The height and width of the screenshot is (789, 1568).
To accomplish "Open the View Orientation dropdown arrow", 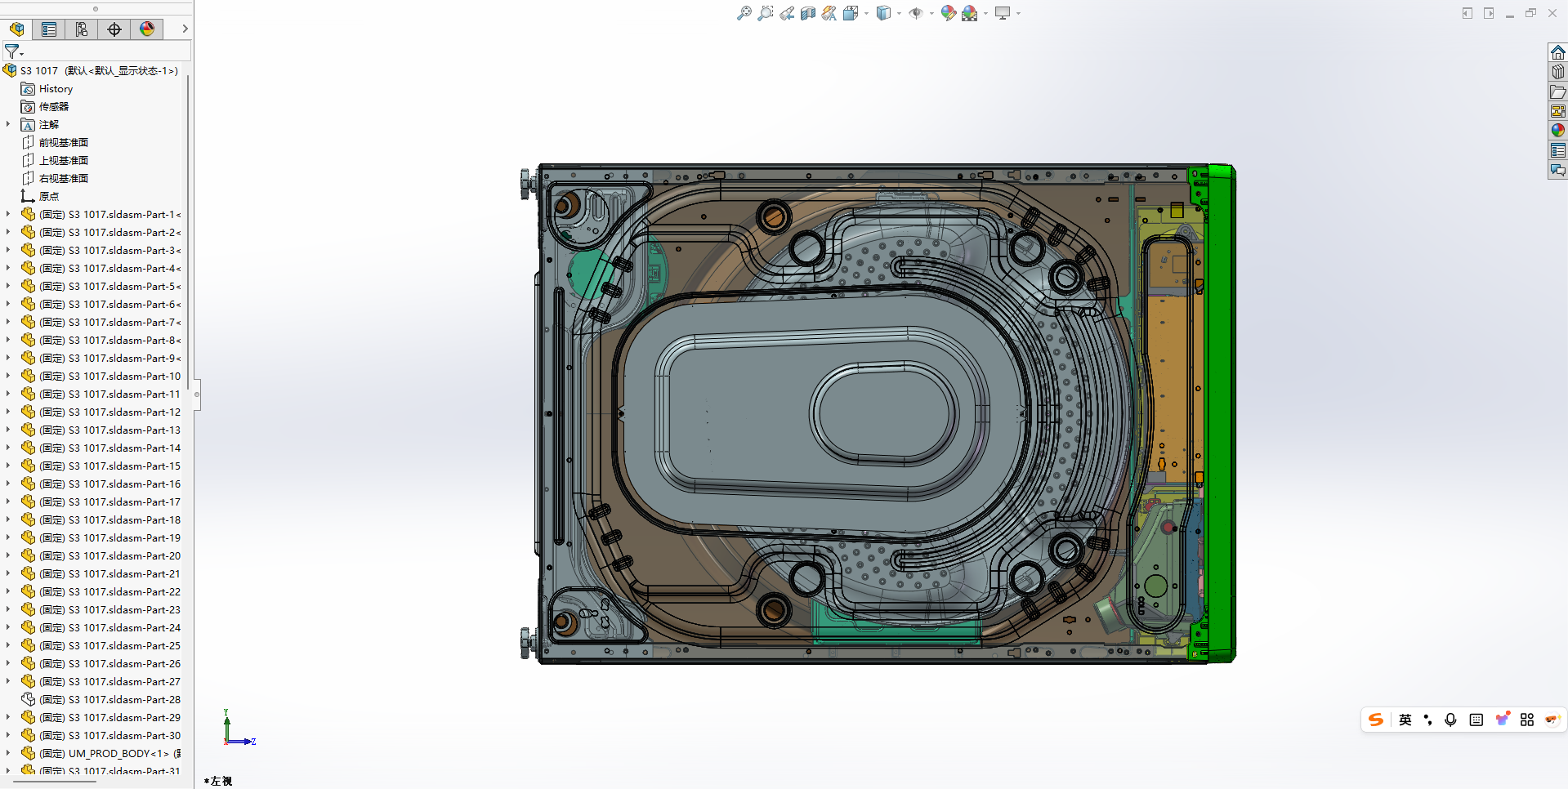I will (866, 13).
